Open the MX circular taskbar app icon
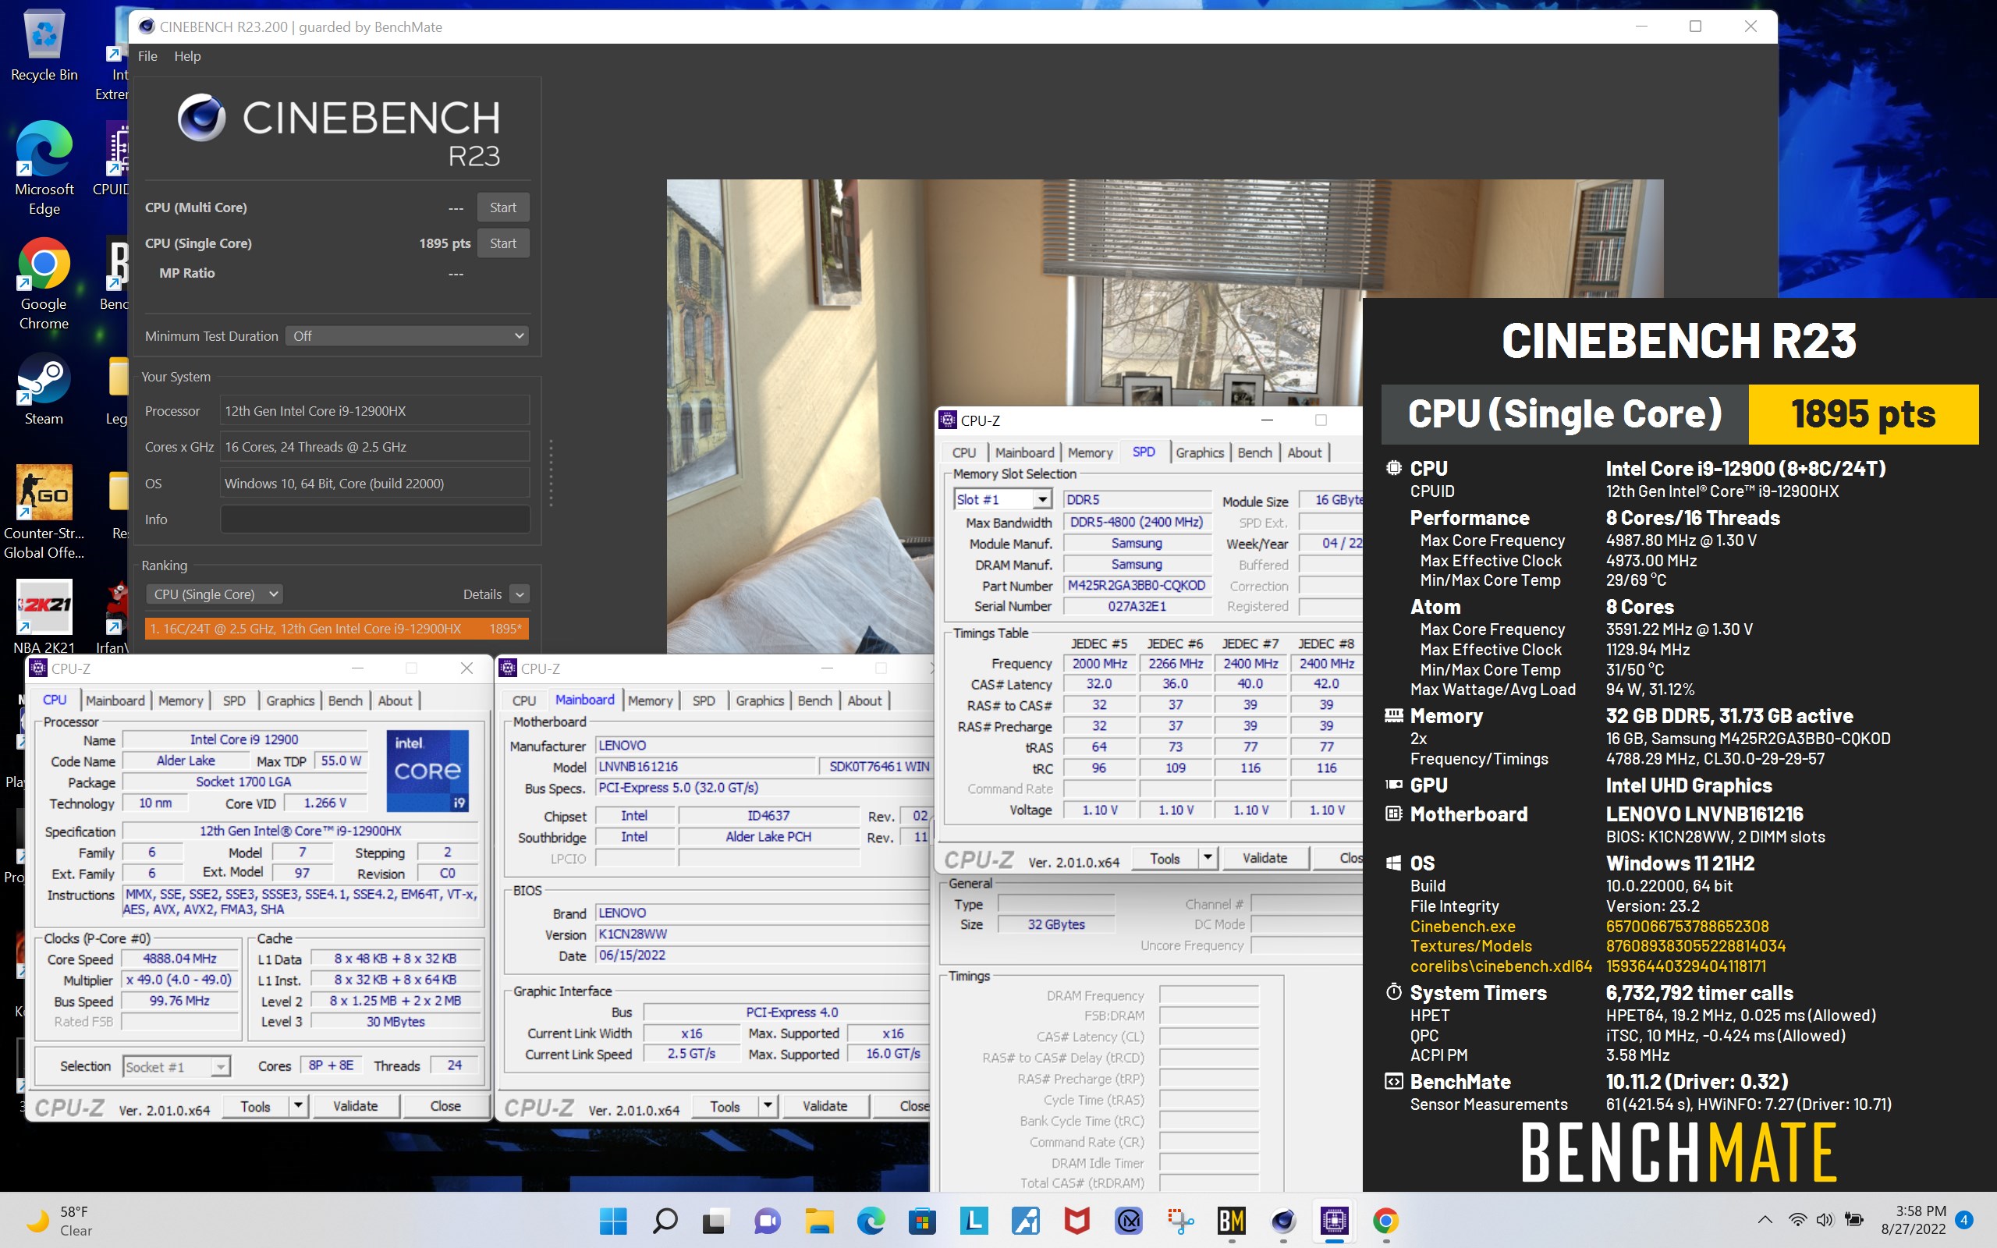 1129,1220
